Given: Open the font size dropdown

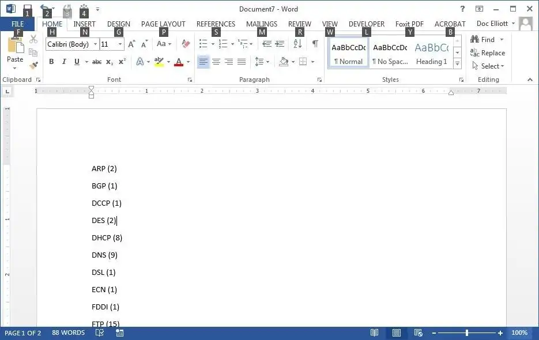Looking at the screenshot, I should 120,44.
